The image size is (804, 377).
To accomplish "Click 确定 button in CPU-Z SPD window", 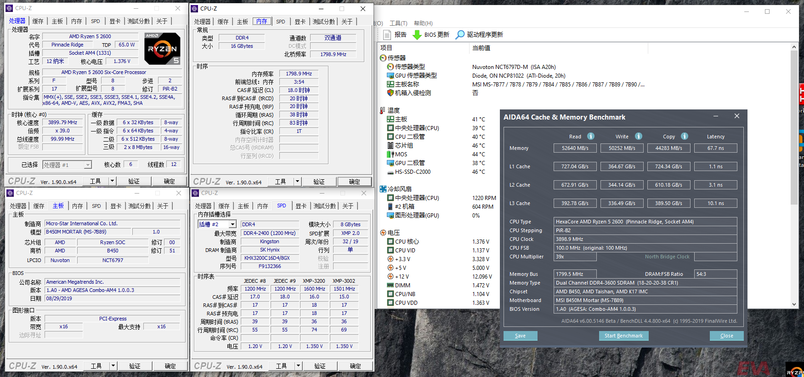I will 355,366.
